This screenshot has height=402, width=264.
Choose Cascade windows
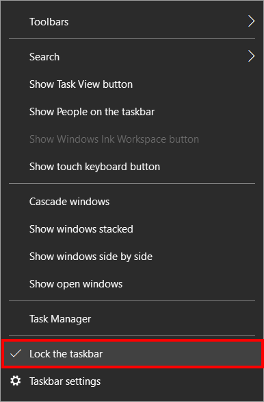coord(69,202)
